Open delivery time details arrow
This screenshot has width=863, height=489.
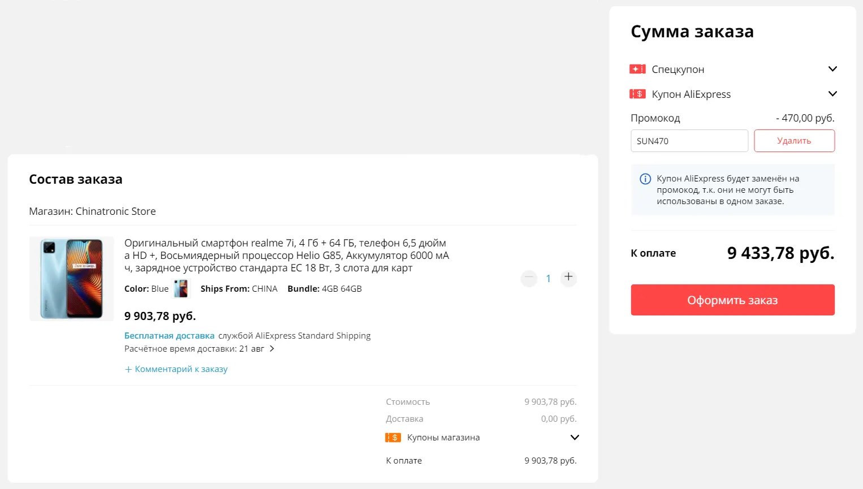click(x=272, y=349)
